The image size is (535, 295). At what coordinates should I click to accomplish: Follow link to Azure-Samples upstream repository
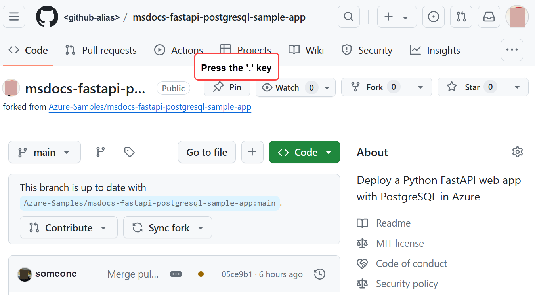click(x=150, y=107)
